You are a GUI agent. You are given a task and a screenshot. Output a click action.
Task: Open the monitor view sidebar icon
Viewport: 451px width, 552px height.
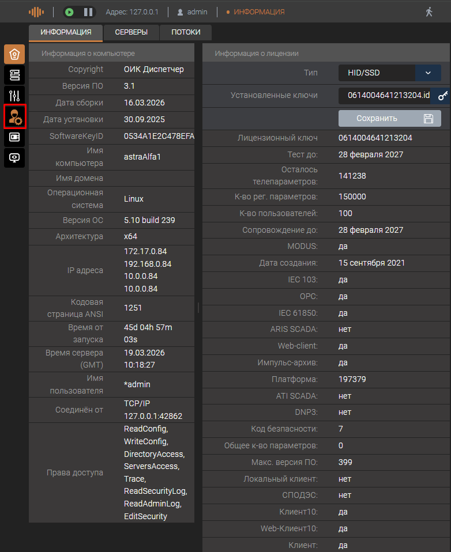(14, 158)
